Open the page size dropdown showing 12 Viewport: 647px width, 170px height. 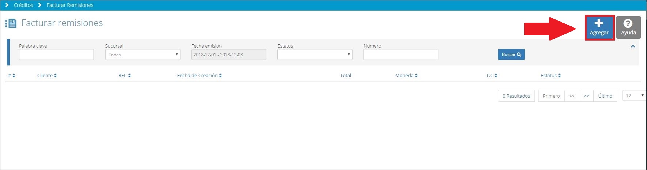coord(634,95)
